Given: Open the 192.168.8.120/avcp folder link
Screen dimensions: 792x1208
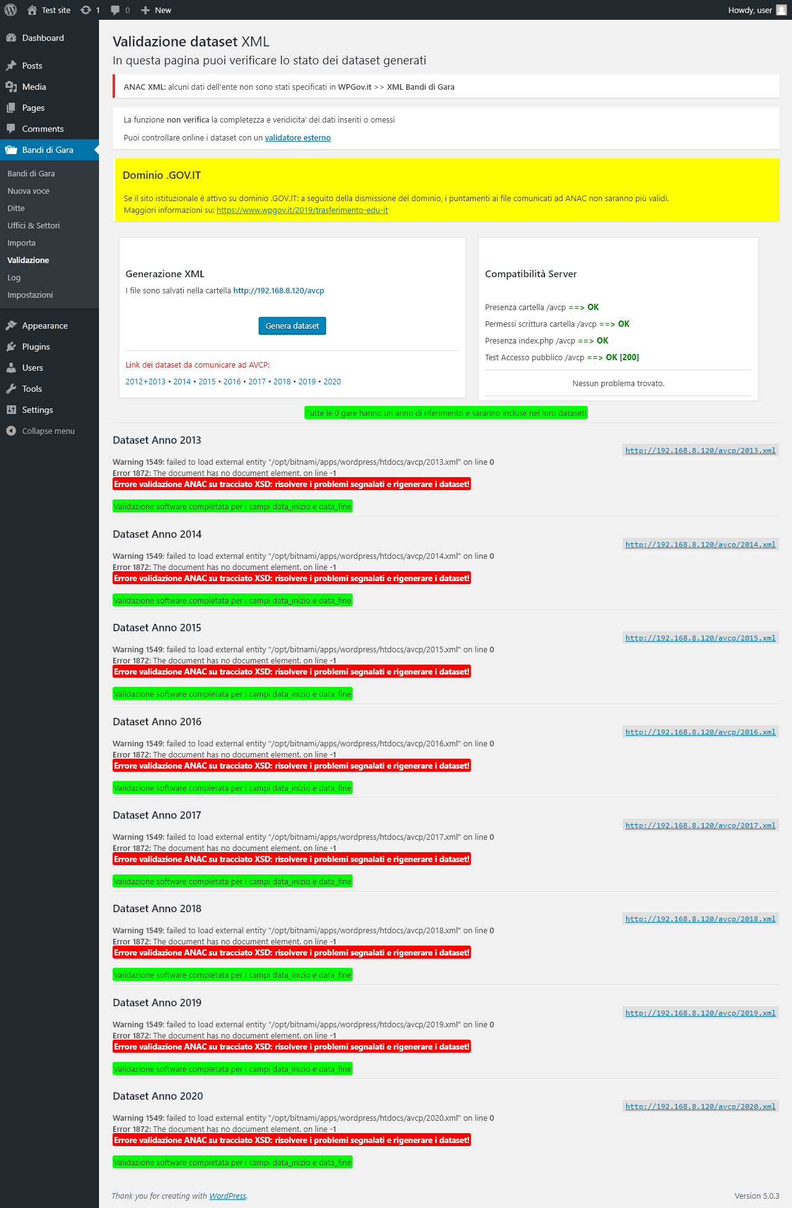Looking at the screenshot, I should point(278,291).
